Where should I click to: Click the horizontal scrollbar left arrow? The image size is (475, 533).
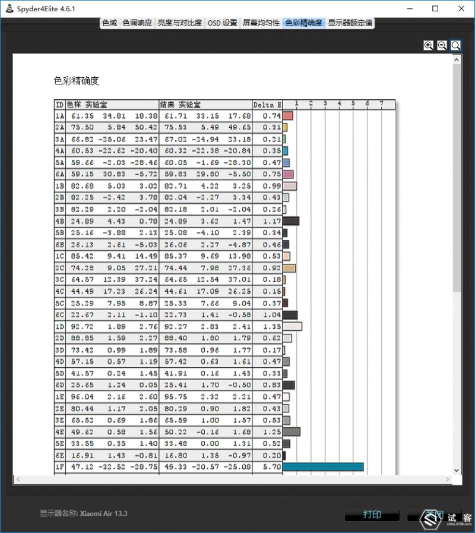click(18, 480)
